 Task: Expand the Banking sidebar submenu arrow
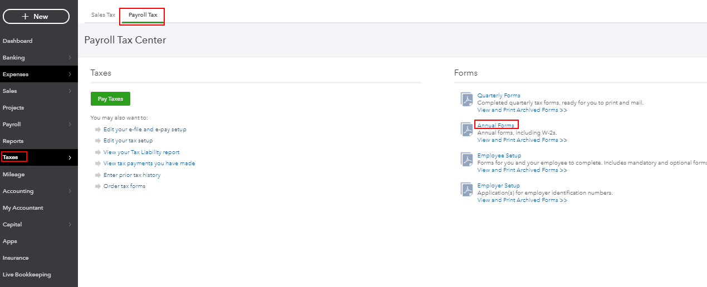(70, 58)
